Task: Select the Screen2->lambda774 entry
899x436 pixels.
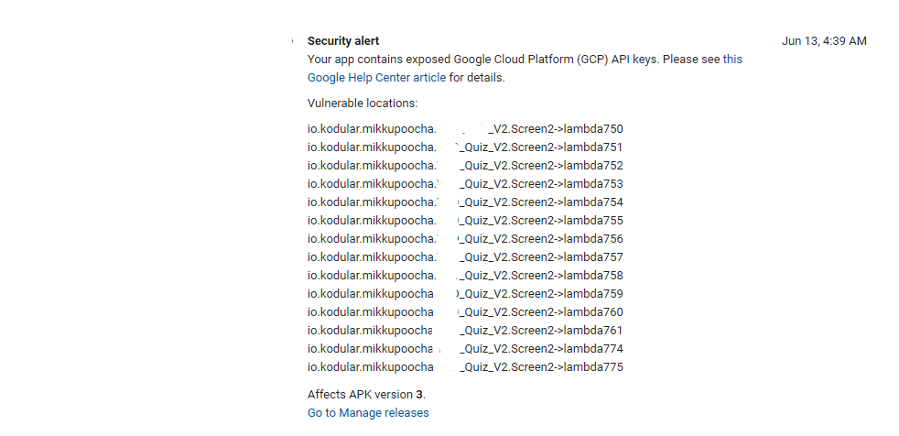Action: coord(465,349)
